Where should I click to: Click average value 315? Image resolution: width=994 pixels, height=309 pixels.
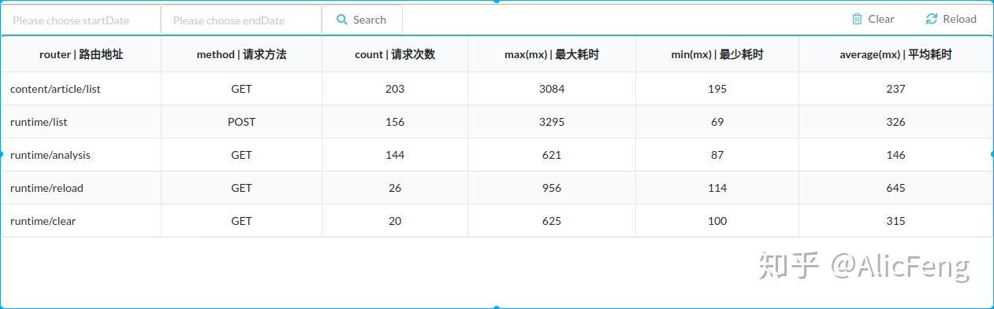click(895, 221)
